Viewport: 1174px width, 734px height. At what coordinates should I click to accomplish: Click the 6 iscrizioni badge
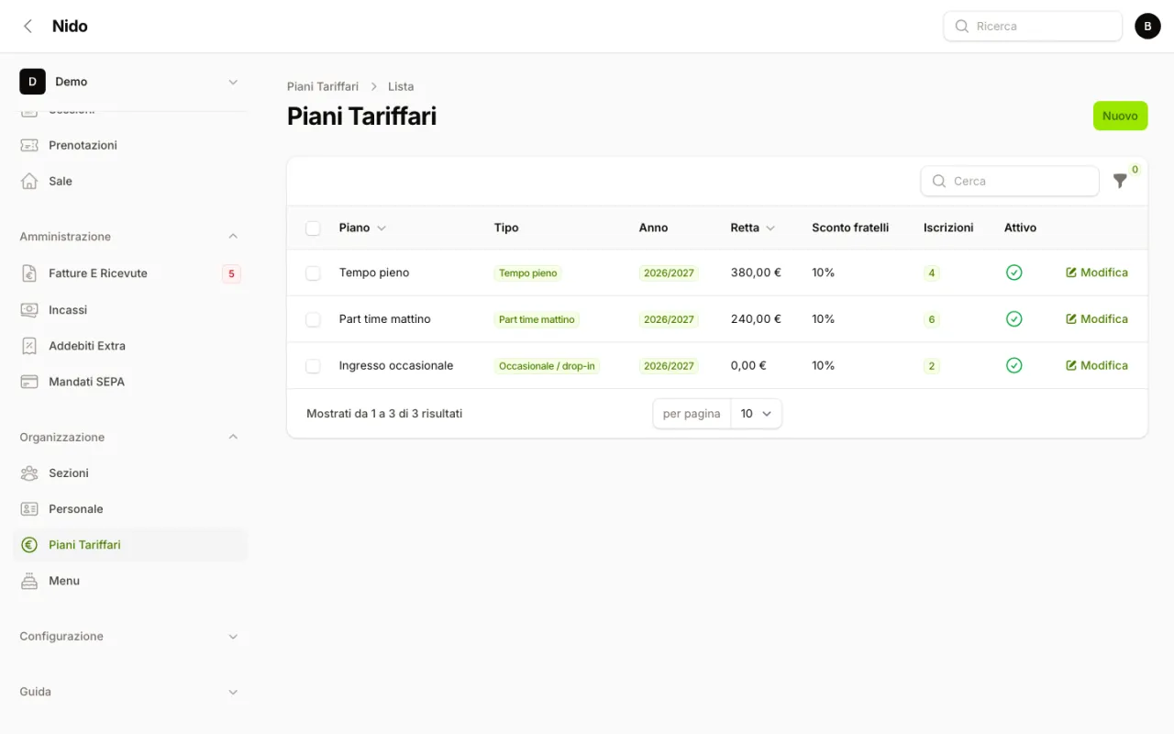932,319
